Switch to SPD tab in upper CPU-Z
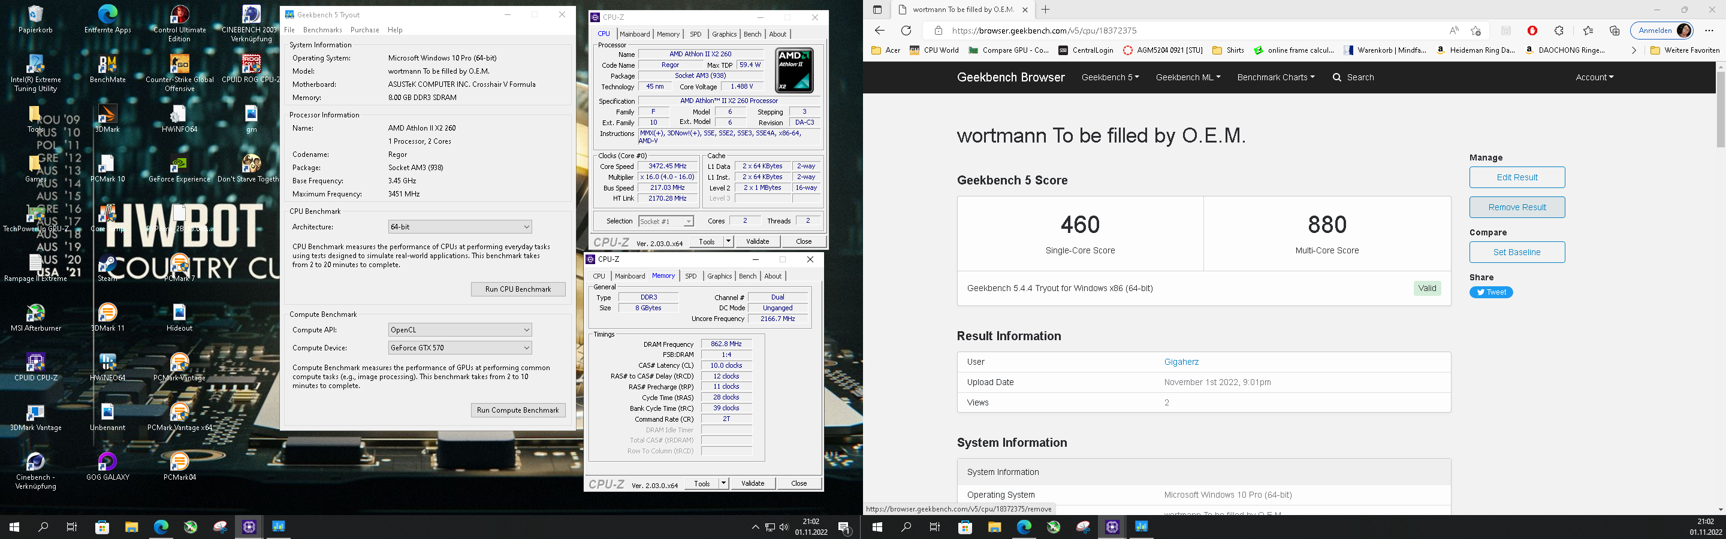This screenshot has width=1726, height=539. coord(695,34)
